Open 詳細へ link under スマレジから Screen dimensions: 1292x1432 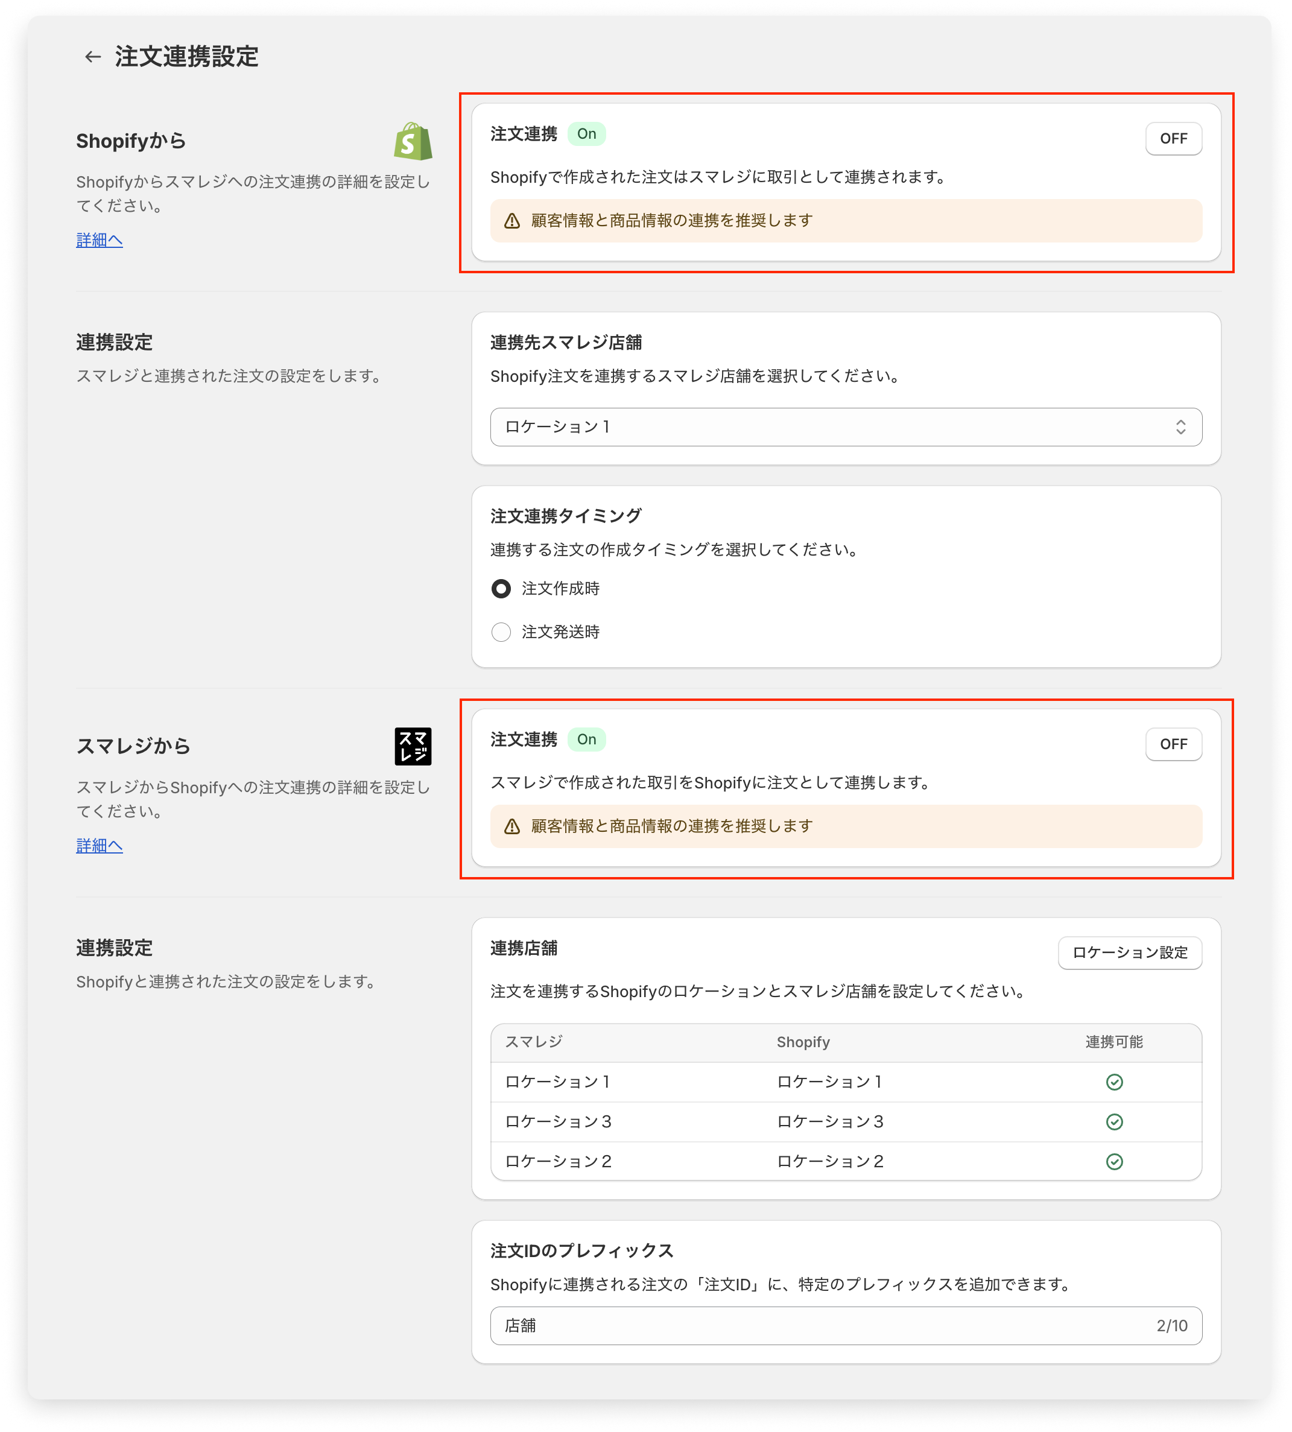click(100, 846)
